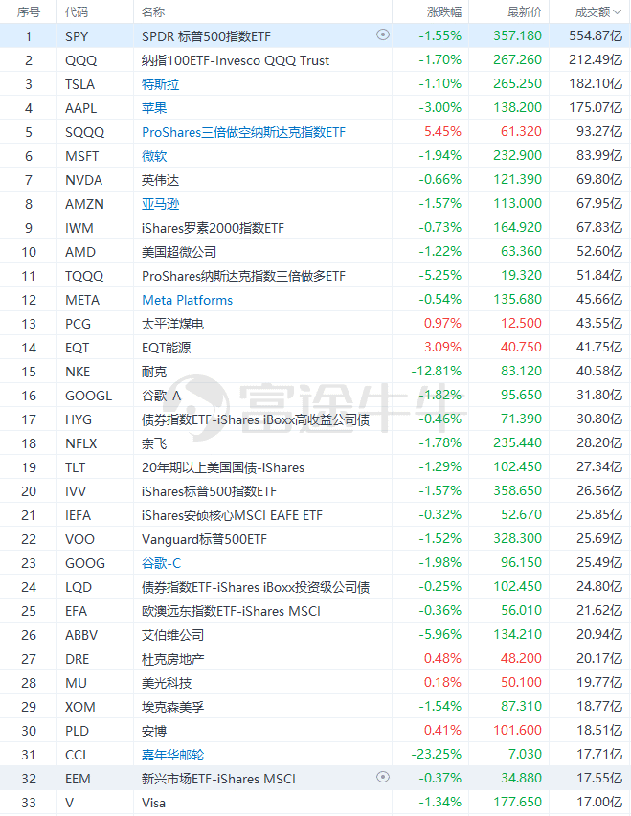Click the Visa name cell
Image resolution: width=631 pixels, height=816 pixels.
[x=153, y=803]
